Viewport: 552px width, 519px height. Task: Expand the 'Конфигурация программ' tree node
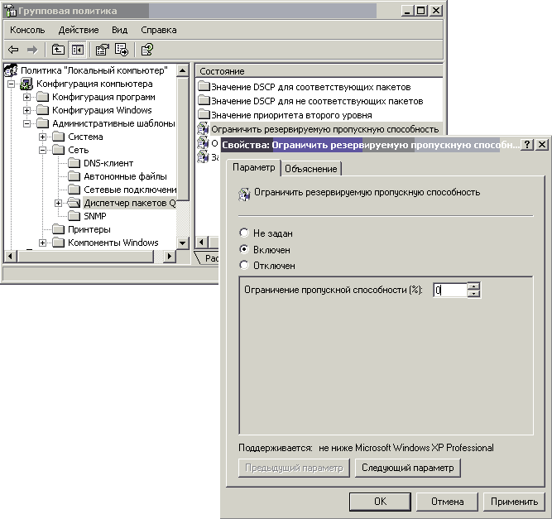(27, 97)
